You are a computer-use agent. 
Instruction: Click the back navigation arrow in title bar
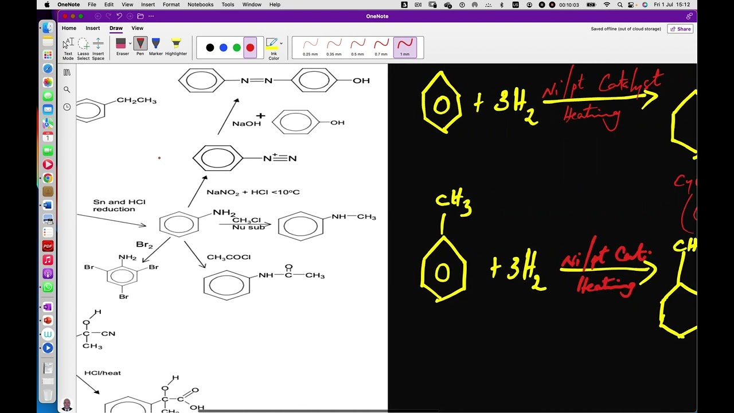click(98, 16)
